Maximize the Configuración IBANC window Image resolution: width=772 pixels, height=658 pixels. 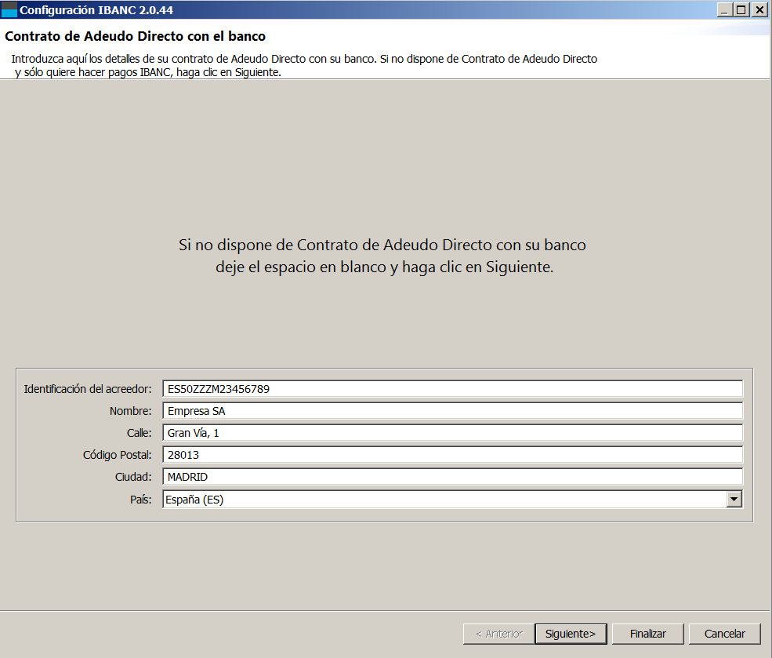pyautogui.click(x=741, y=10)
